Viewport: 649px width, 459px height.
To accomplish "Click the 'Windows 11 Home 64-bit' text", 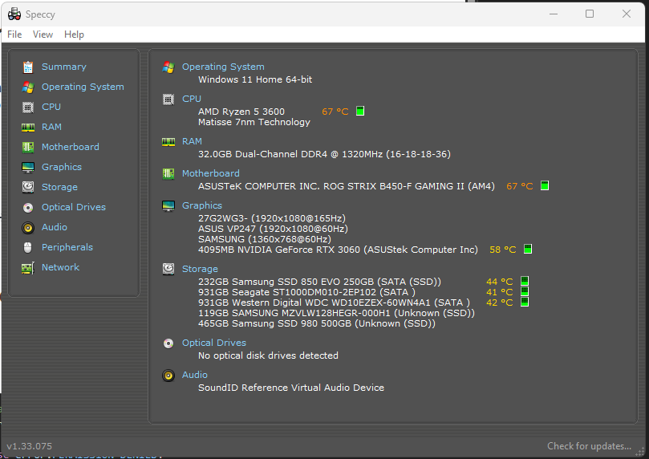I will pos(255,79).
